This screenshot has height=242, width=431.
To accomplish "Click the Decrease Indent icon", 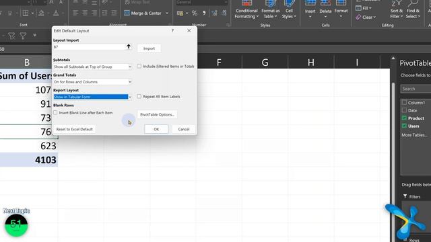I will click(x=105, y=13).
